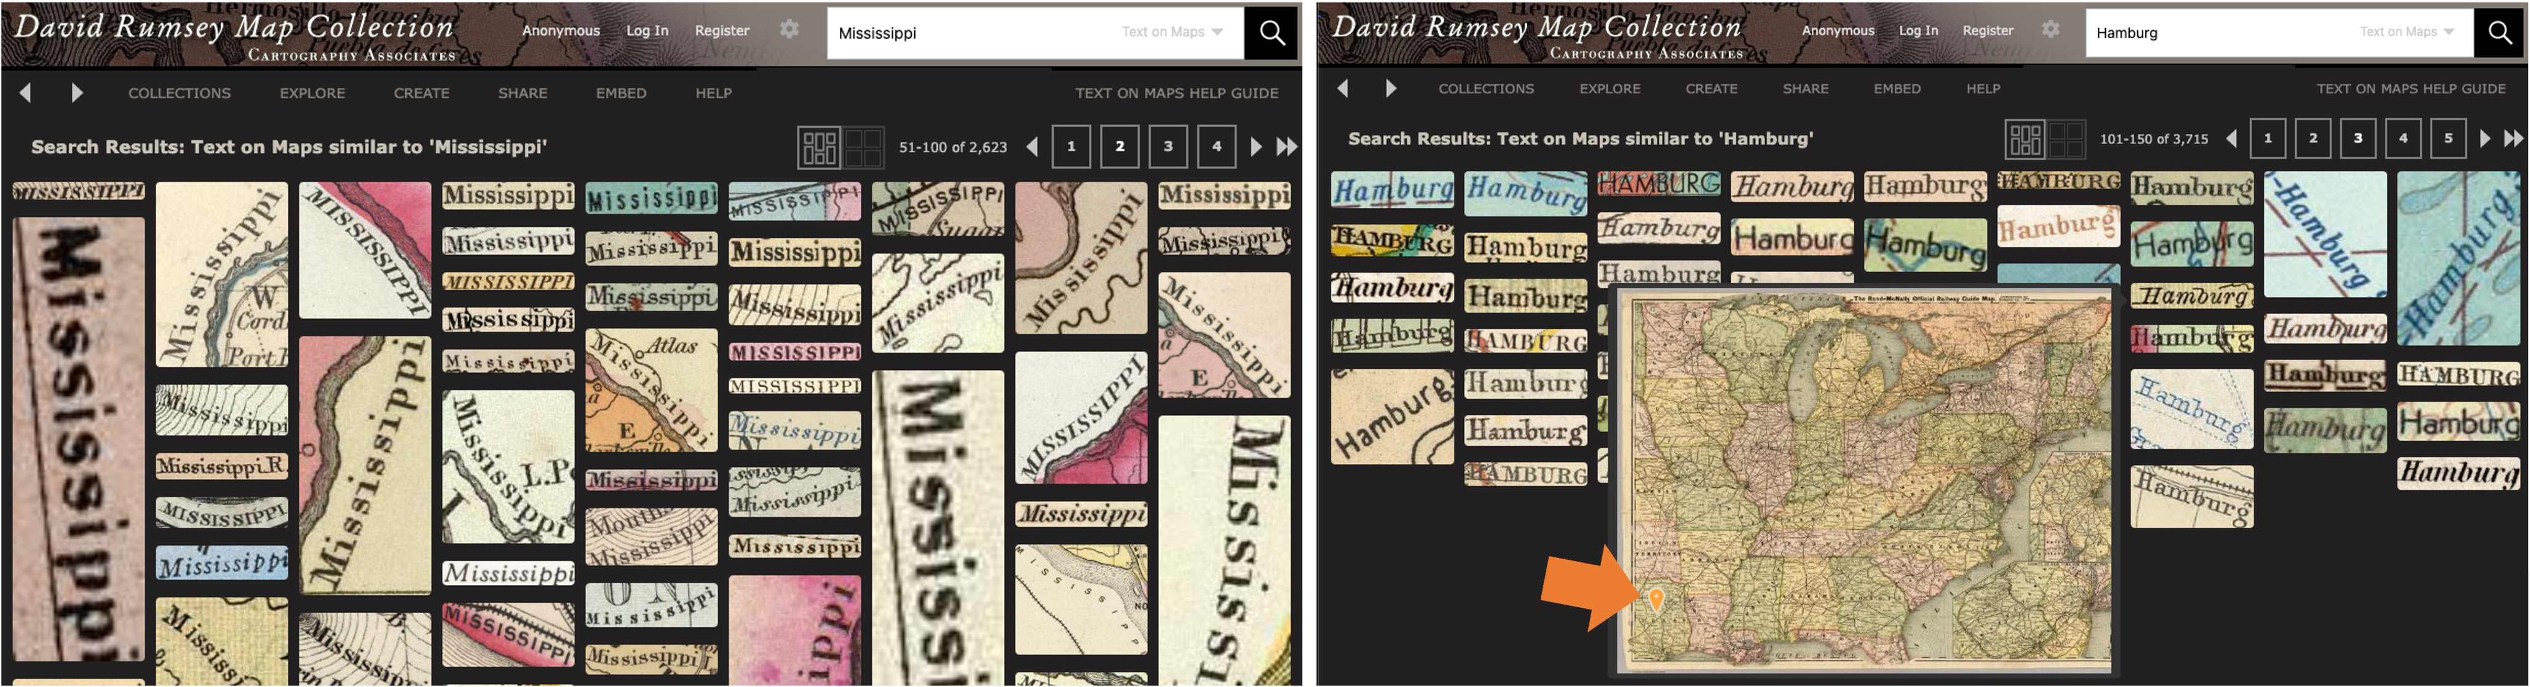
Task: Open Explore menu in the Hamburg window
Action: (1610, 88)
